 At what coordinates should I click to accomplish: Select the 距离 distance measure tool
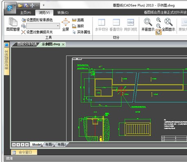pyautogui.click(x=78, y=20)
